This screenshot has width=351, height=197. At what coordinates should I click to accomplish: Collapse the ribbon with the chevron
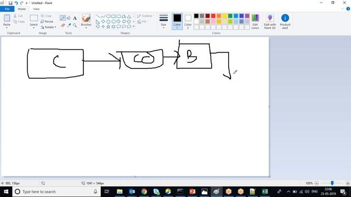[x=342, y=9]
